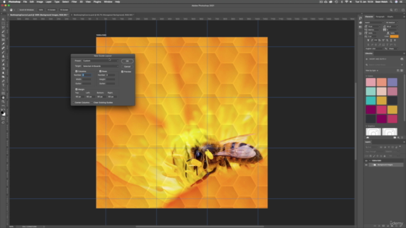Select the Eyedropper tool
Image resolution: width=406 pixels, height=228 pixels.
pyautogui.click(x=3, y=44)
